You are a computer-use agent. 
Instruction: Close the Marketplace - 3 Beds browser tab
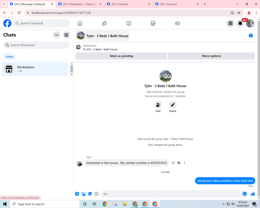point(100,4)
